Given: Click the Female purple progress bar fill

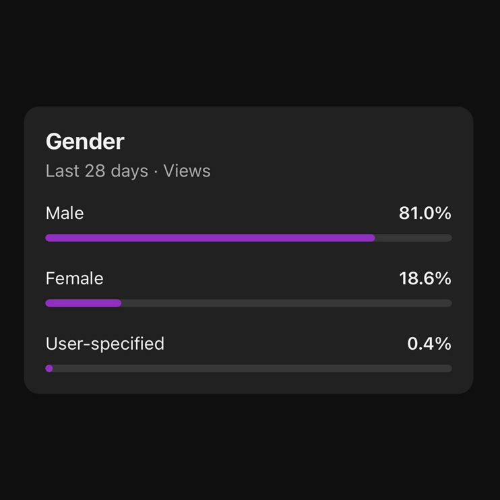Looking at the screenshot, I should click(84, 303).
